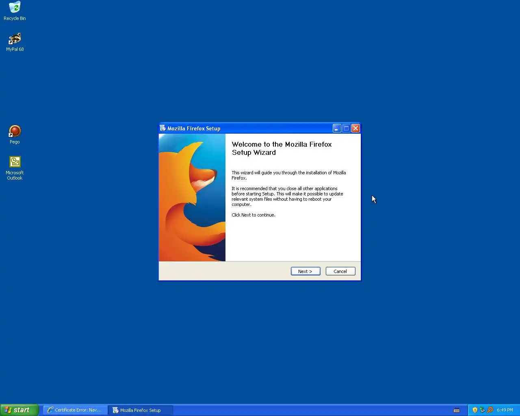Select the MyPal 68 desktop shortcut
This screenshot has height=416, width=520.
15,42
